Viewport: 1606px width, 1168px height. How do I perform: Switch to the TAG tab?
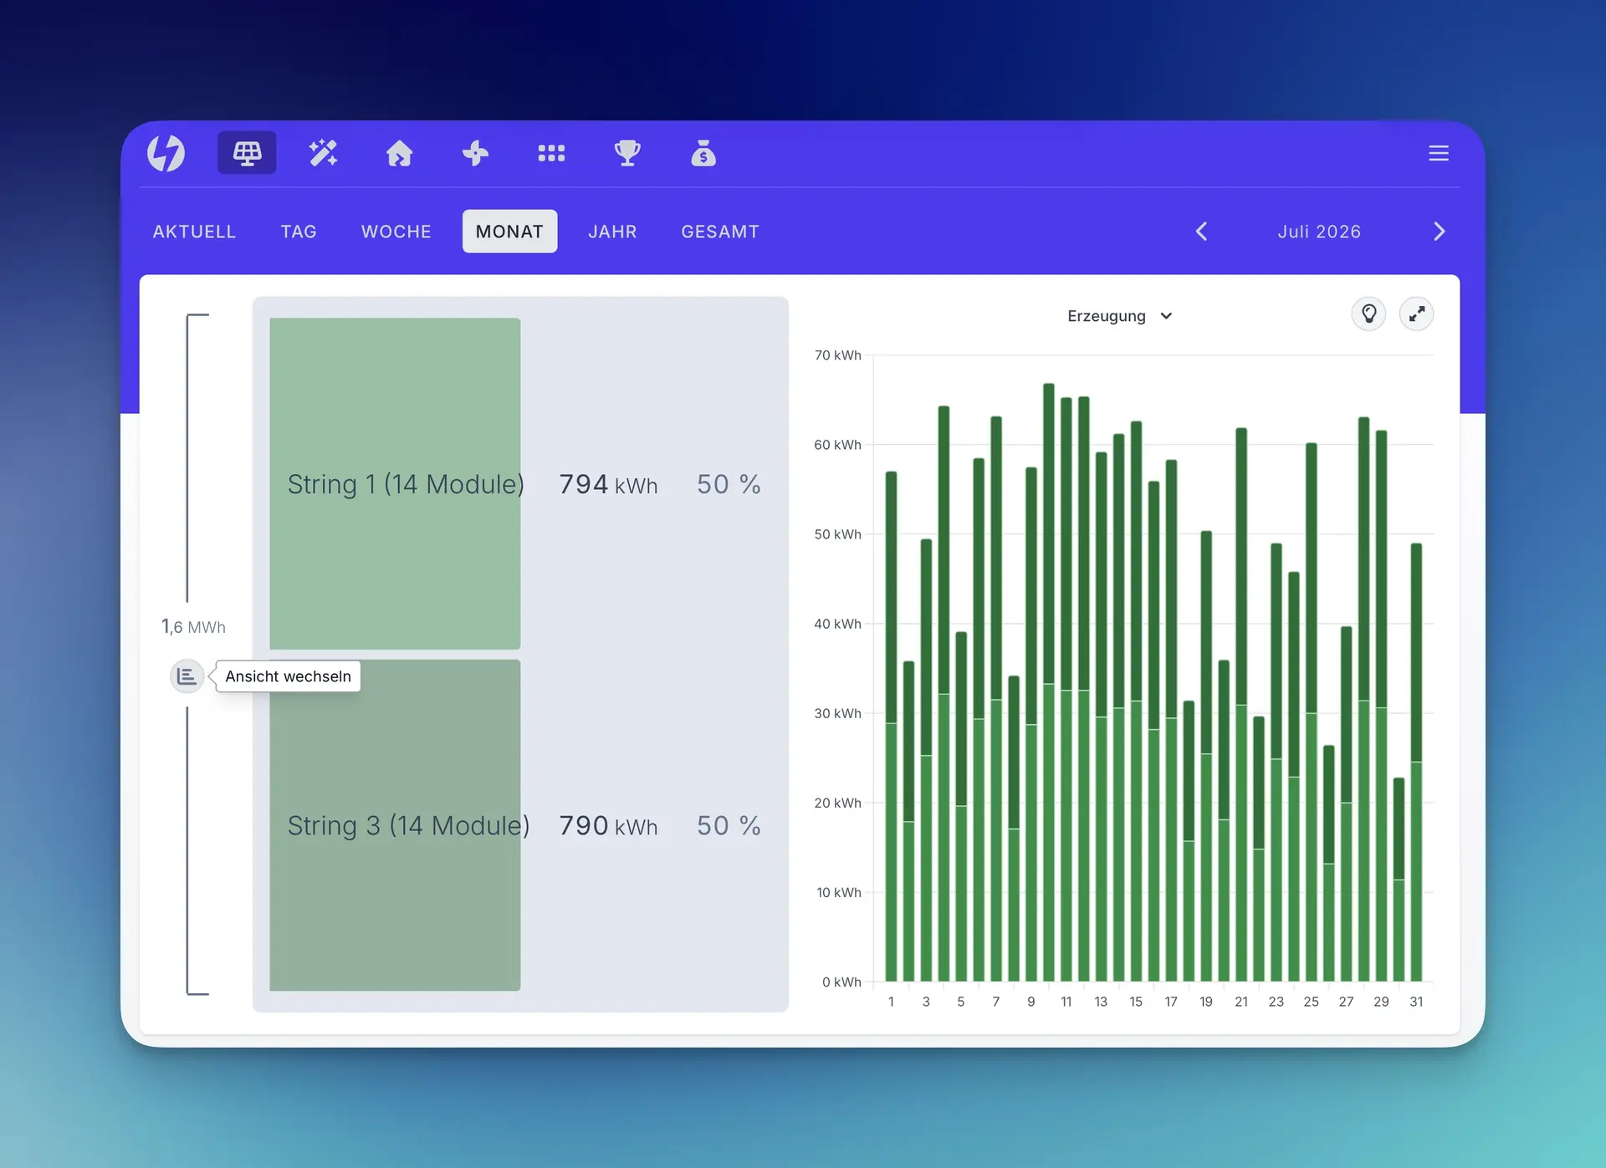299,232
